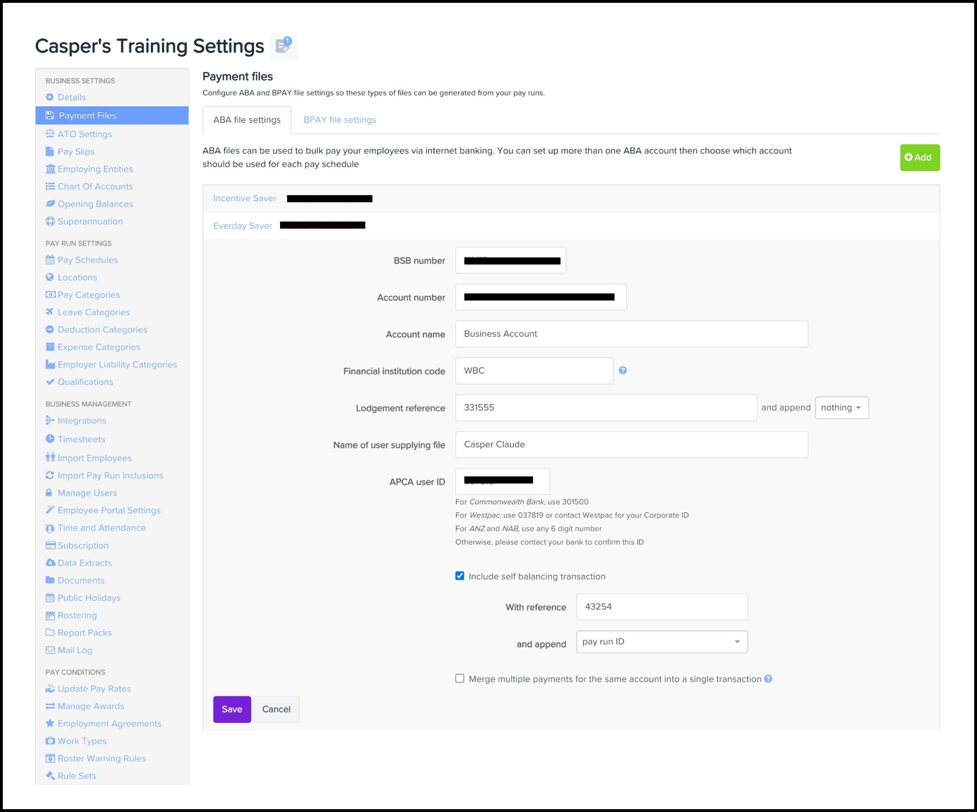Select the Superannuation icon in the sidebar

pyautogui.click(x=51, y=221)
